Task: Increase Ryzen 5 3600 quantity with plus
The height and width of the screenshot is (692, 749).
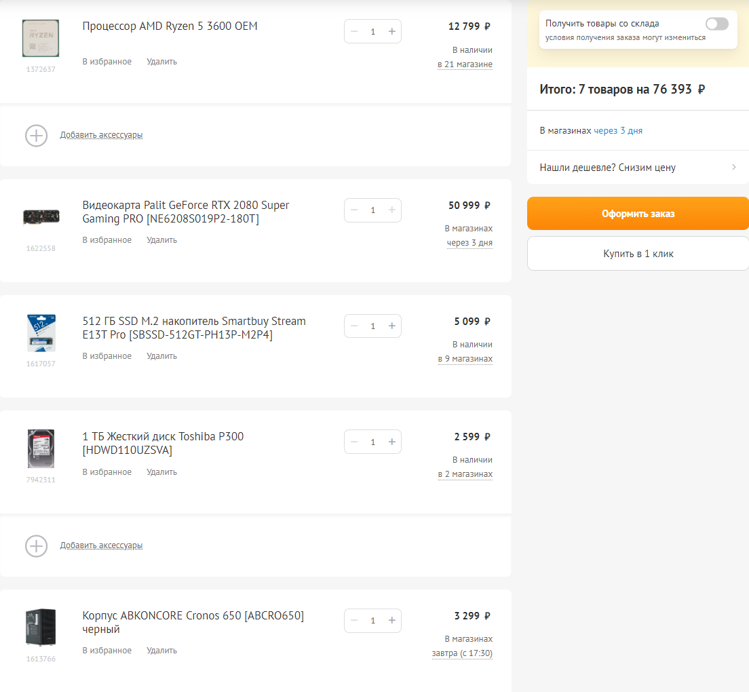Action: point(391,31)
